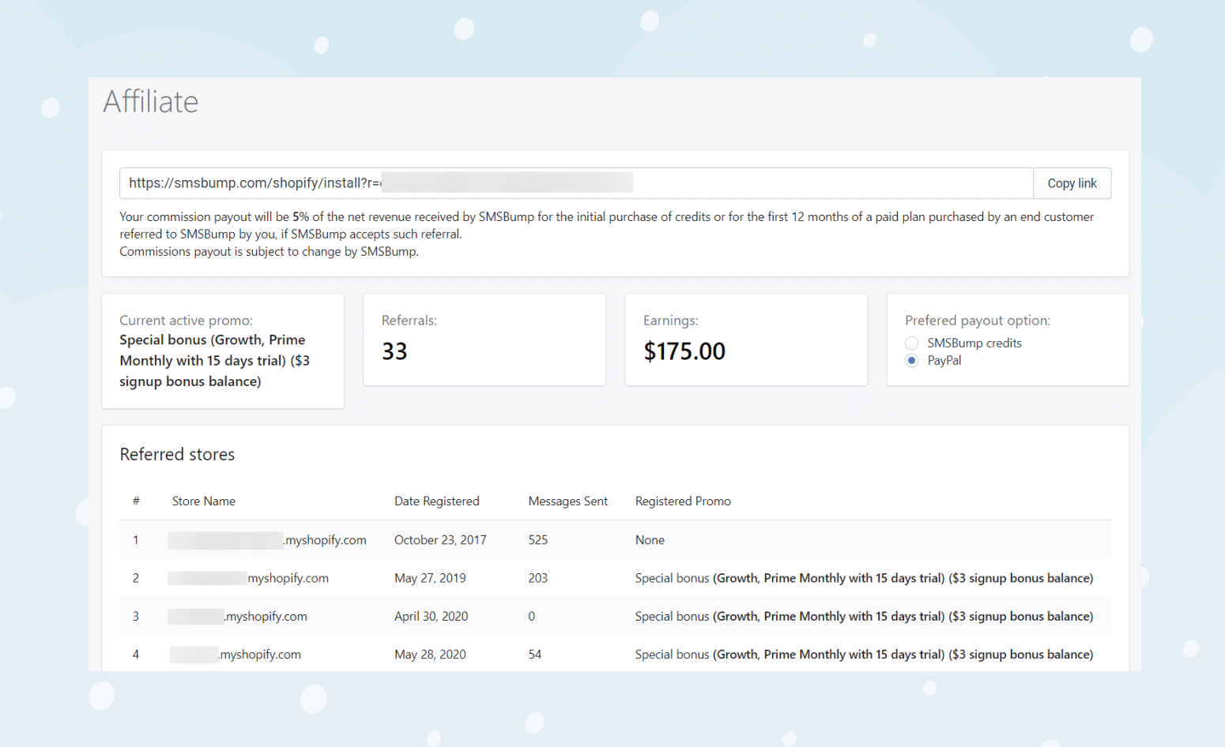Click the store name in row 1
This screenshot has height=747, width=1225.
267,540
